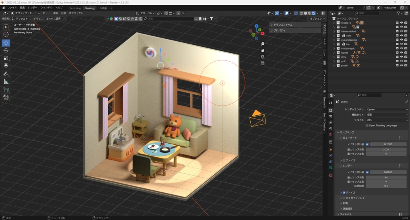Open the Options dropdown button in viewport
The height and width of the screenshot is (220, 410).
click(318, 19)
